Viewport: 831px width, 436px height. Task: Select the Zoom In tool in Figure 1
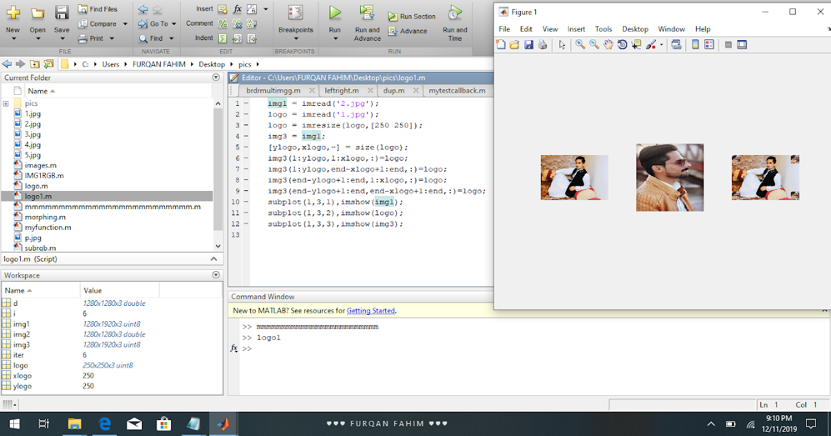(x=580, y=44)
